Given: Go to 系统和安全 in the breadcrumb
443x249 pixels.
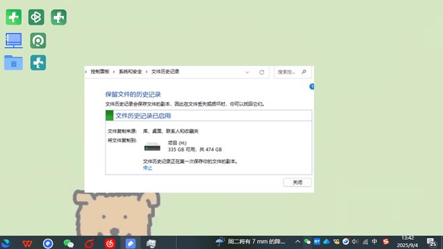Looking at the screenshot, I should click(130, 72).
